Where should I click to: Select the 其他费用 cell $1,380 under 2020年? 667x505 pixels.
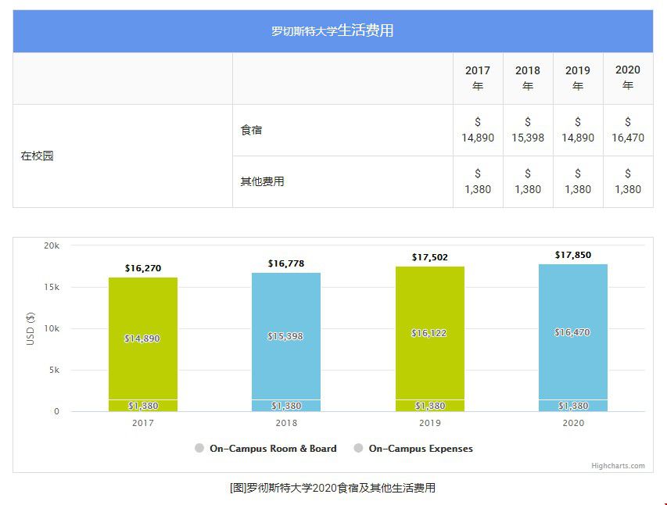[x=628, y=181]
